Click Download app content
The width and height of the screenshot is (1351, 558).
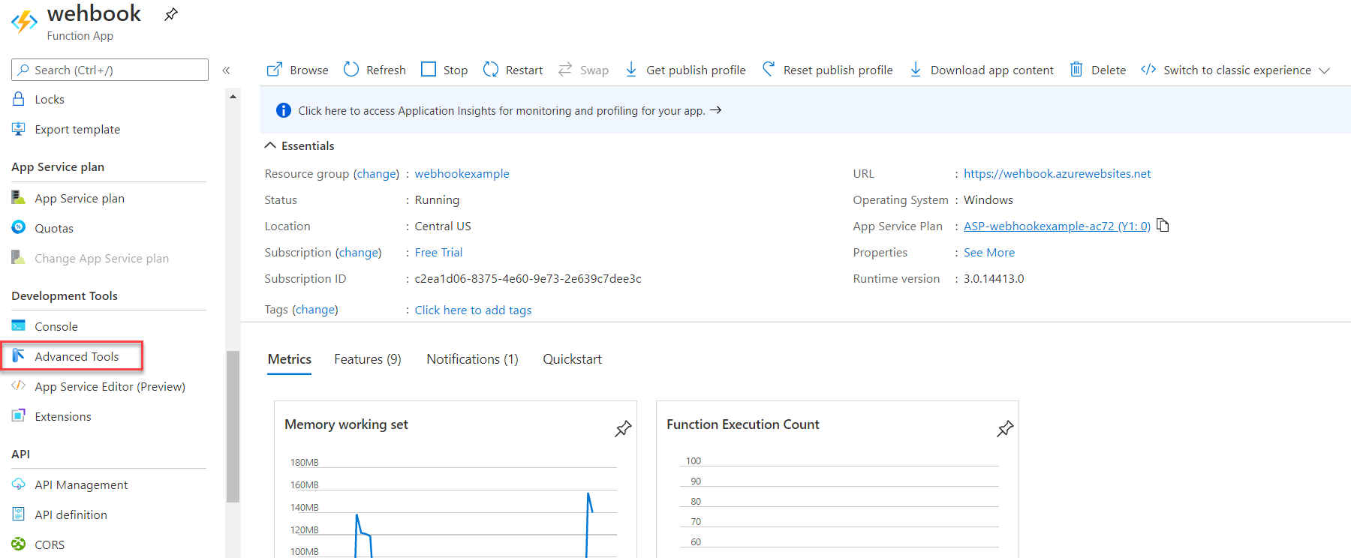click(x=982, y=70)
